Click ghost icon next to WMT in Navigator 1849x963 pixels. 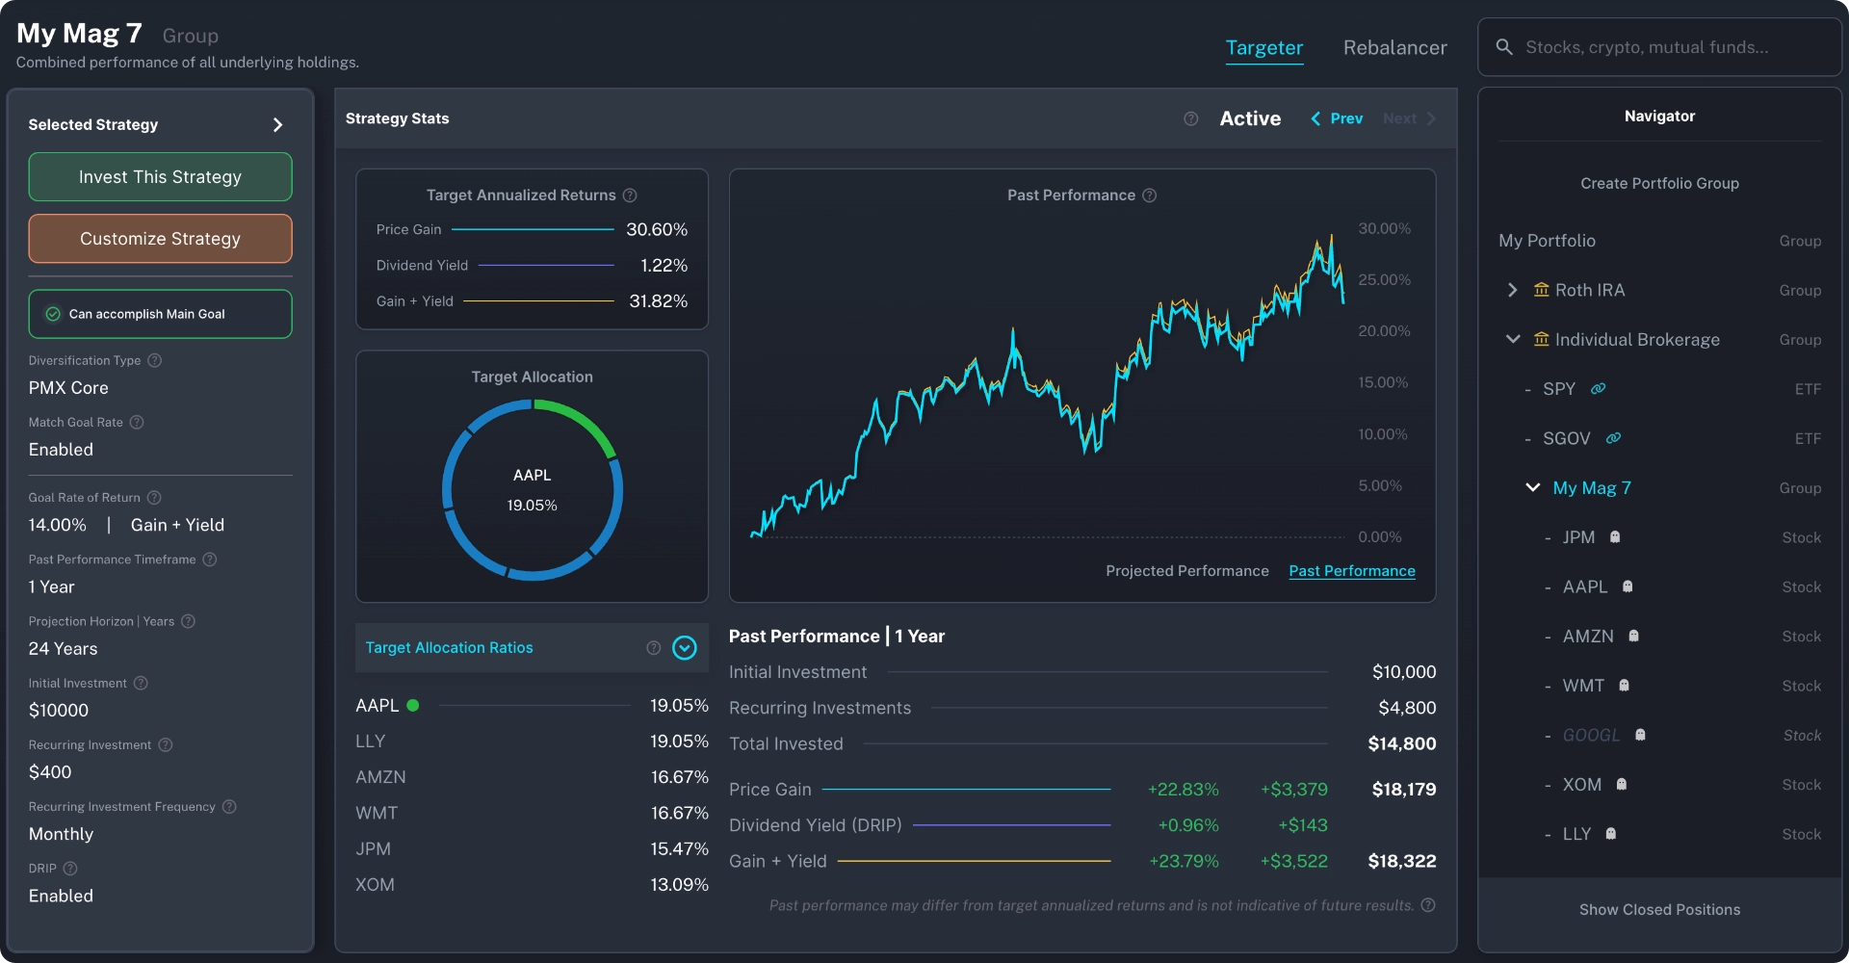point(1624,686)
